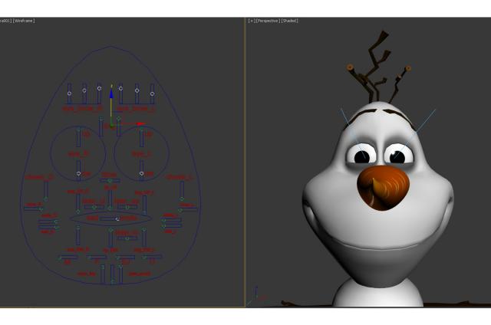This screenshot has height=325, width=491.
Task: Select the horizontal nose slider handle between eye circles
Action: pyautogui.click(x=110, y=181)
